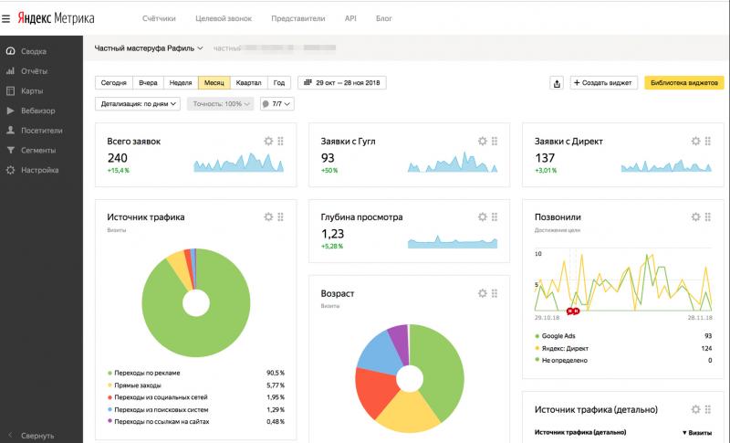This screenshot has height=443, width=730.
Task: Collapse sidebar with the Свернуть arrow
Action: [x=10, y=436]
